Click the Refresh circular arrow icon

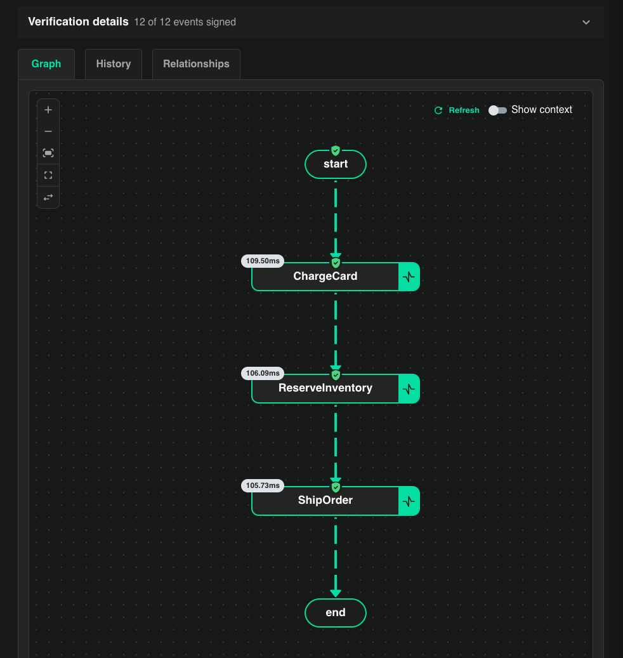(x=438, y=110)
